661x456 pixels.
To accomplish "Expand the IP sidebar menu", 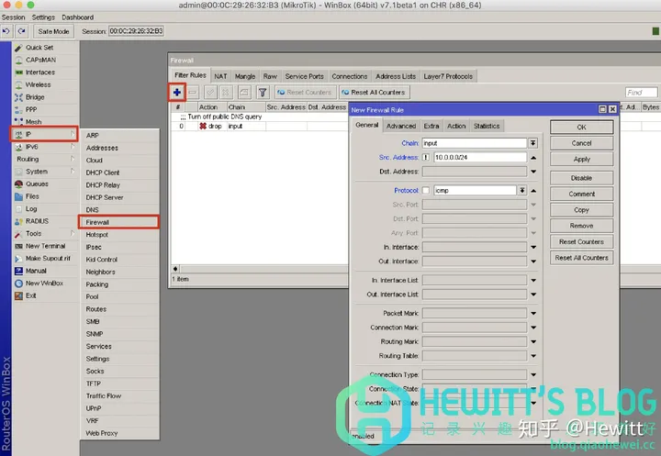I will click(x=45, y=134).
